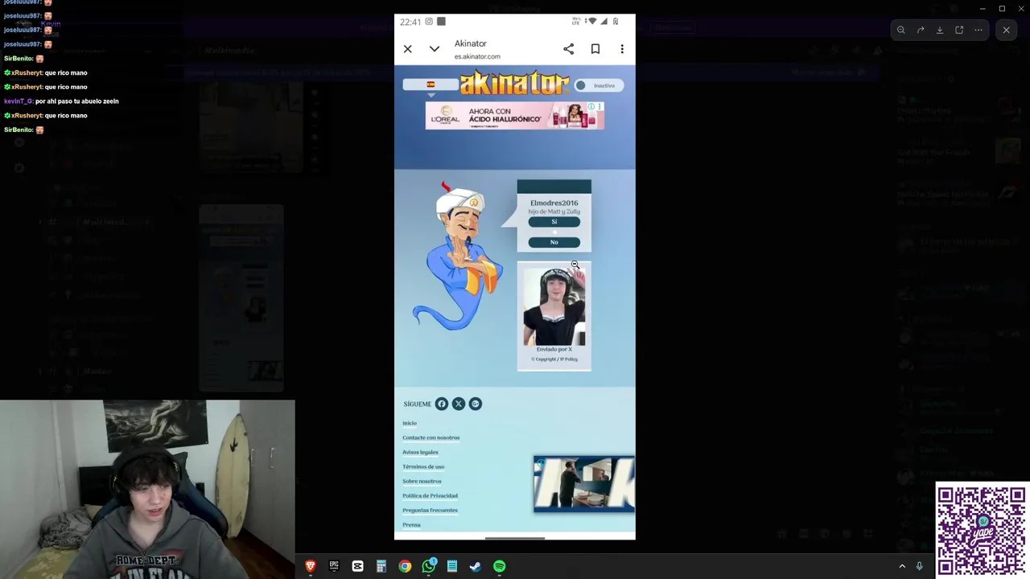Close the image viewer overlay
1030x579 pixels.
tap(1006, 31)
